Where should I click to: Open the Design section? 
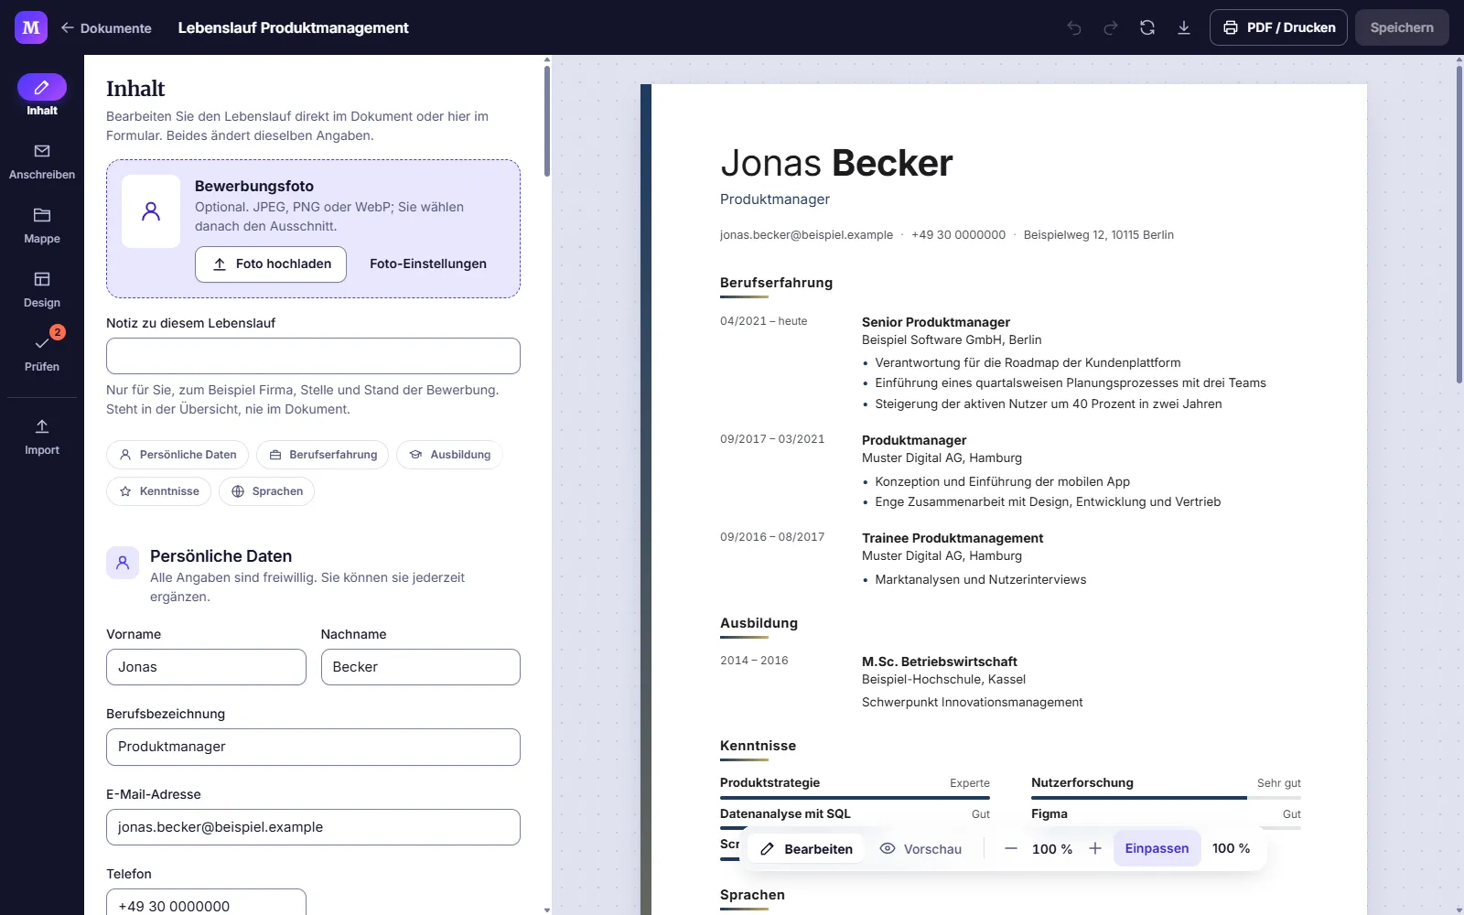pos(42,289)
